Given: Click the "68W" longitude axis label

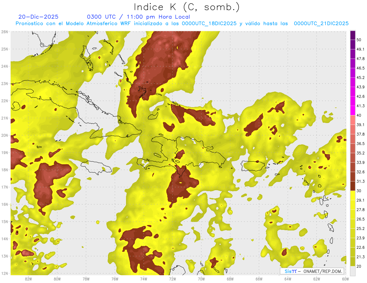Looking at the screenshot, I should click(230, 279).
